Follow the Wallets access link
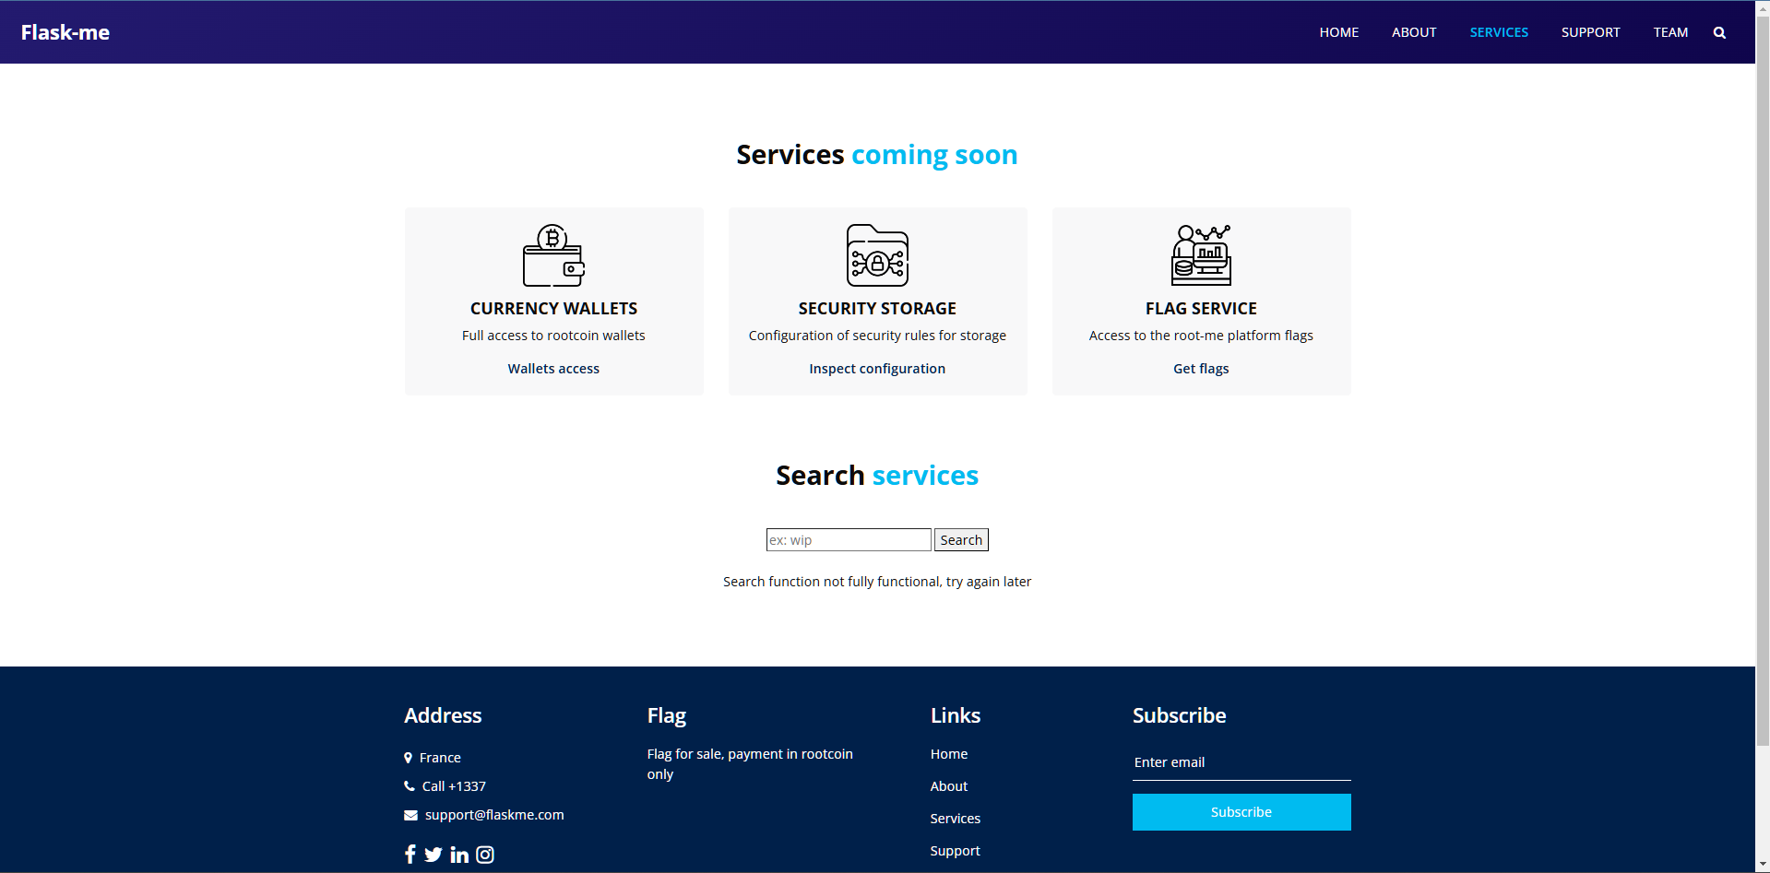Screen dimensions: 1770x873 click(x=553, y=369)
